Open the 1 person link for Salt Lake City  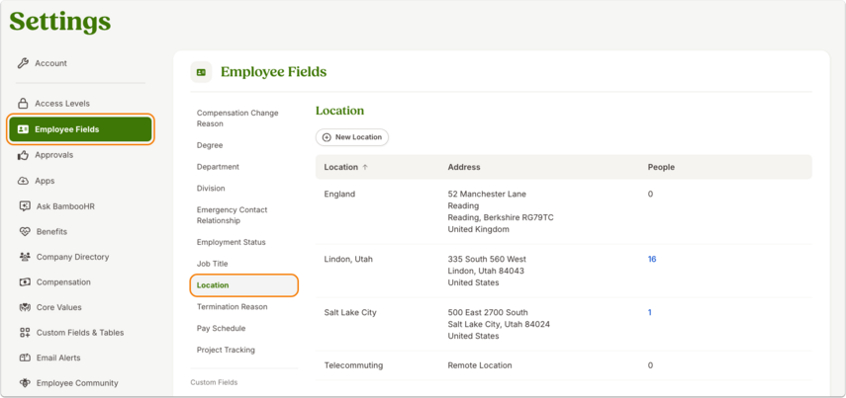(650, 312)
